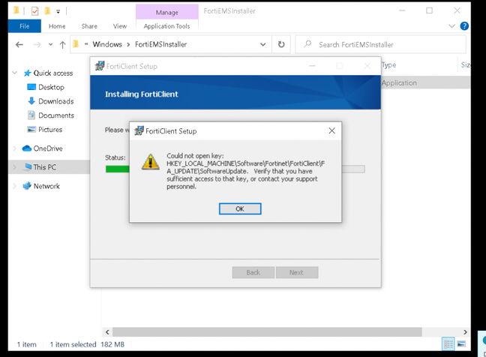The image size is (486, 357).
Task: Expand the Network tree node
Action: [14, 186]
